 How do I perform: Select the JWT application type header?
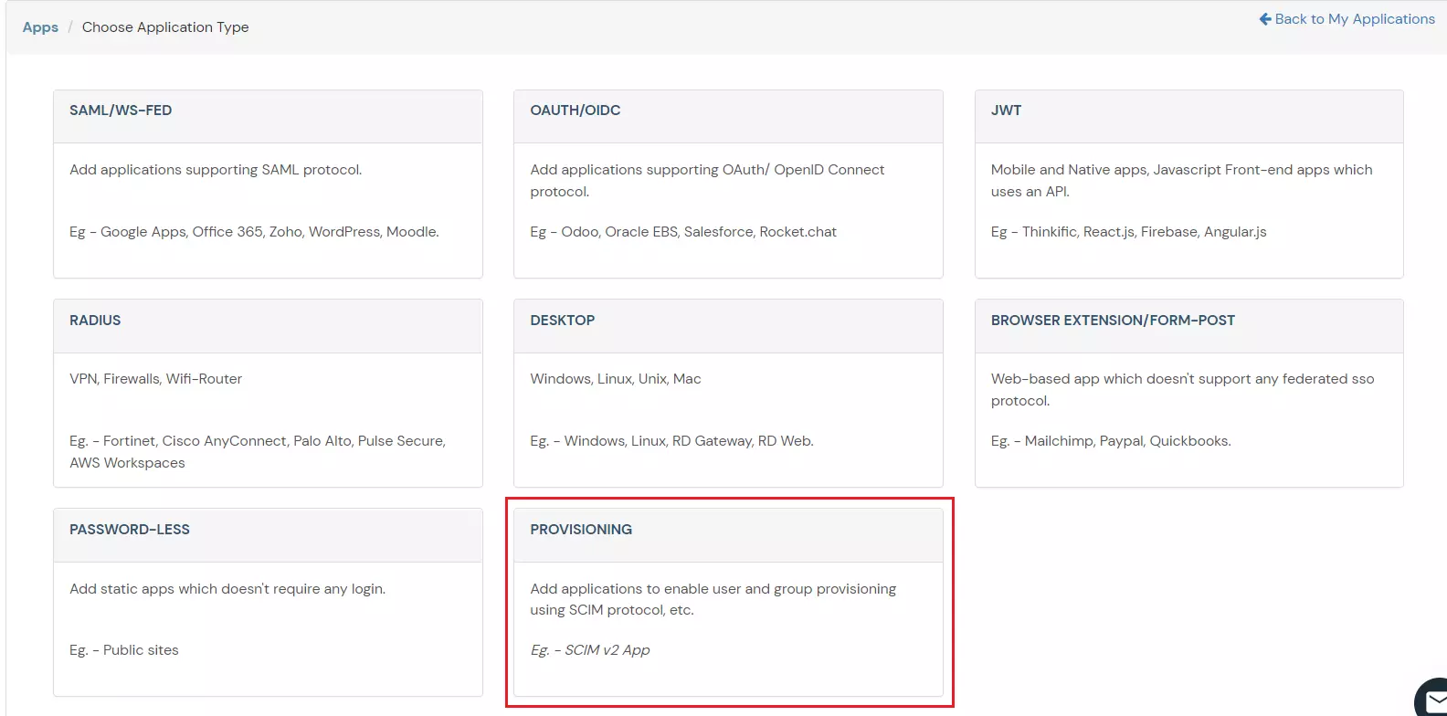pyautogui.click(x=1006, y=111)
